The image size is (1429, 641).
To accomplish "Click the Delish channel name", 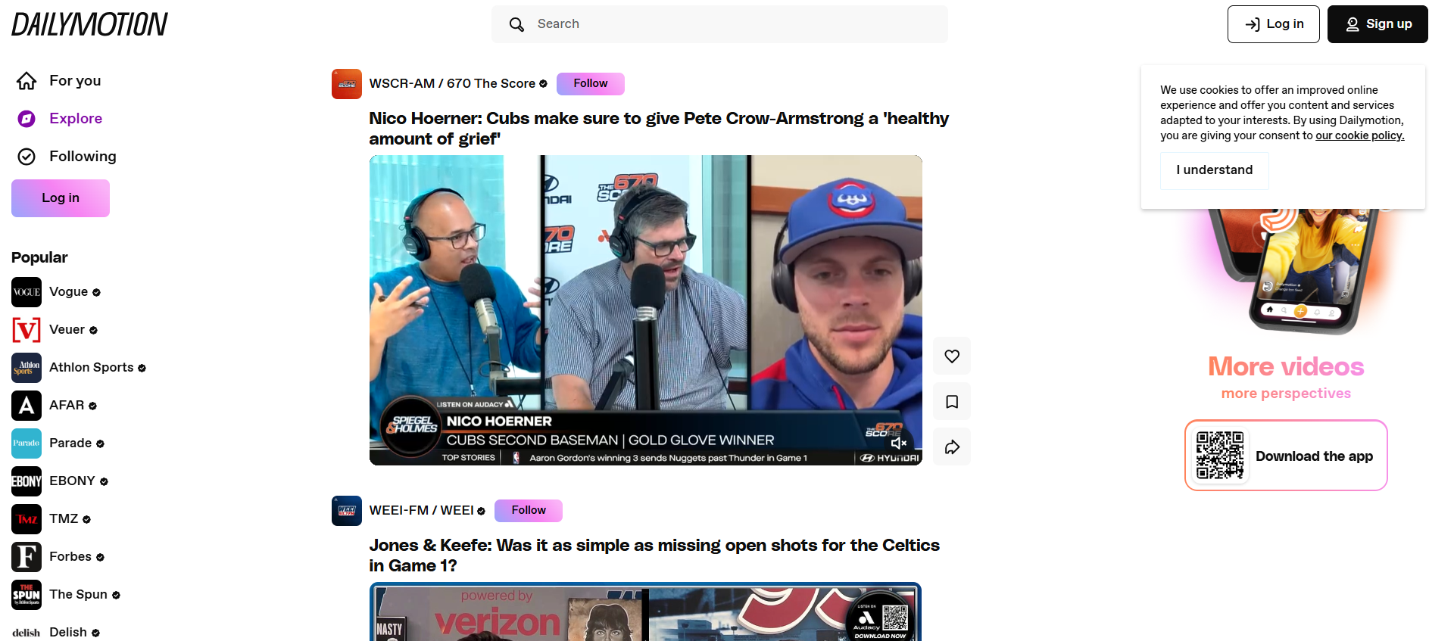I will tap(68, 633).
